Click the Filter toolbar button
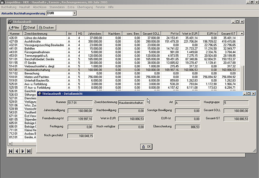 (14, 28)
